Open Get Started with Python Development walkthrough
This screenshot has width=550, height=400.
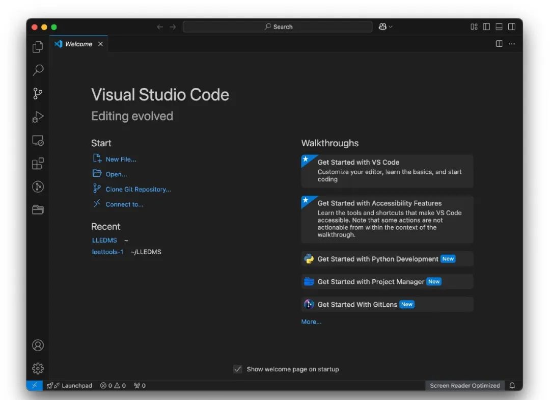tap(387, 259)
